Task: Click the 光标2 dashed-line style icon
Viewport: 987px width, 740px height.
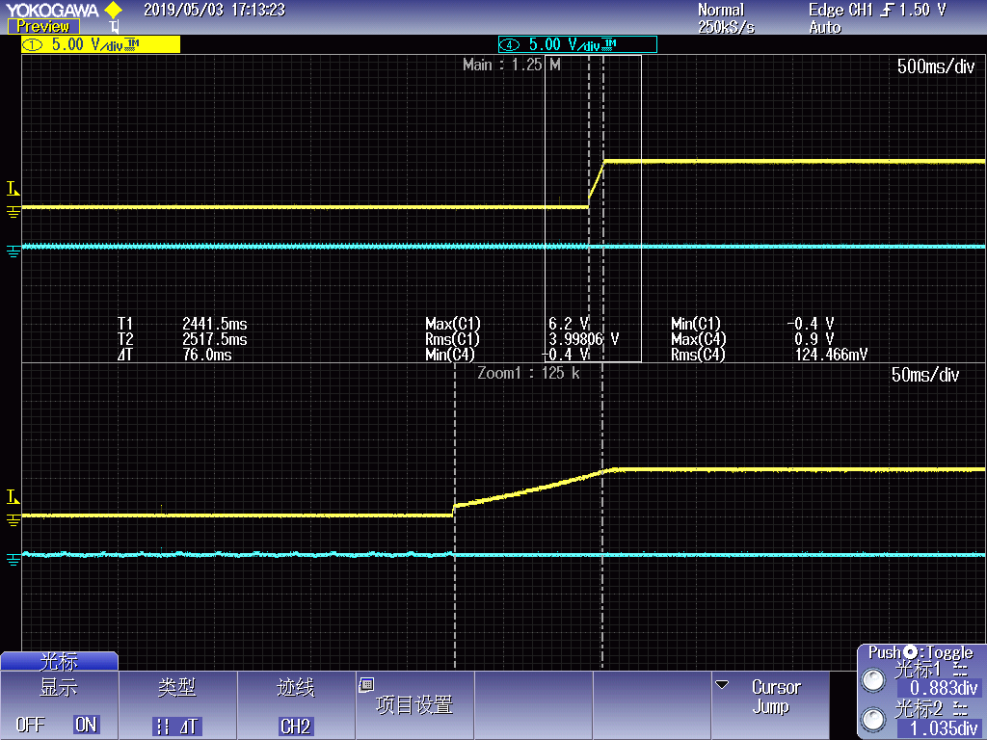Action: click(961, 709)
